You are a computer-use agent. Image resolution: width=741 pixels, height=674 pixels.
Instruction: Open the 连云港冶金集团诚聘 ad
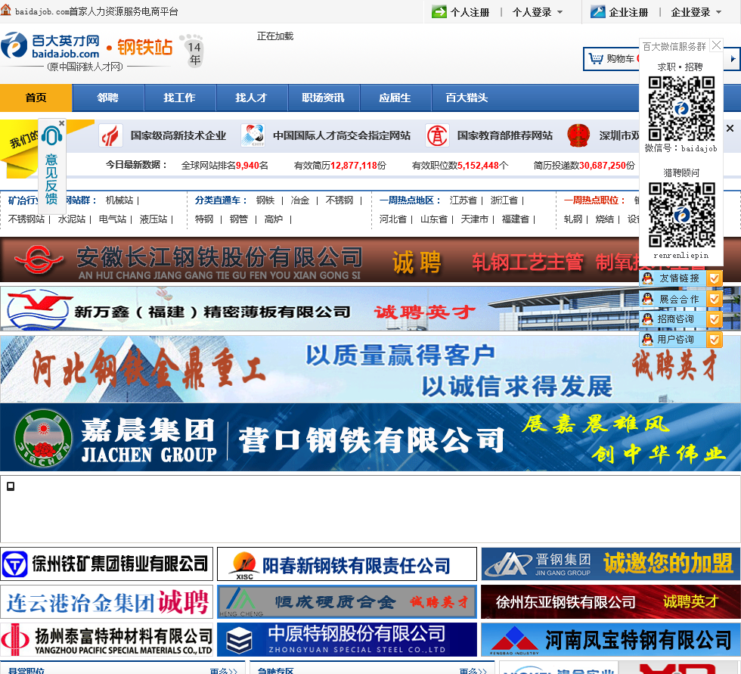pyautogui.click(x=107, y=601)
